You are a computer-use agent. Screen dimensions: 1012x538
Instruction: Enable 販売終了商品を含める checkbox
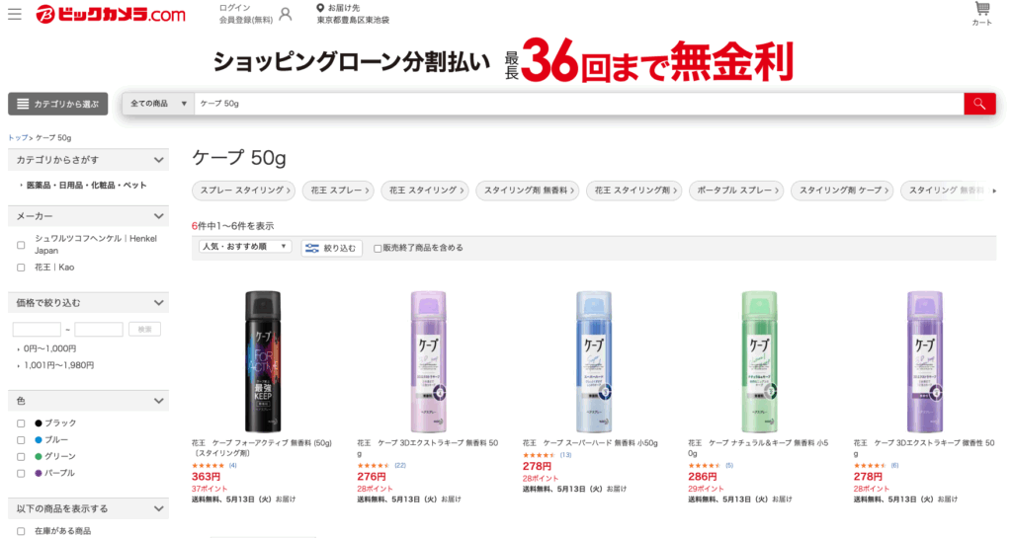pos(378,248)
